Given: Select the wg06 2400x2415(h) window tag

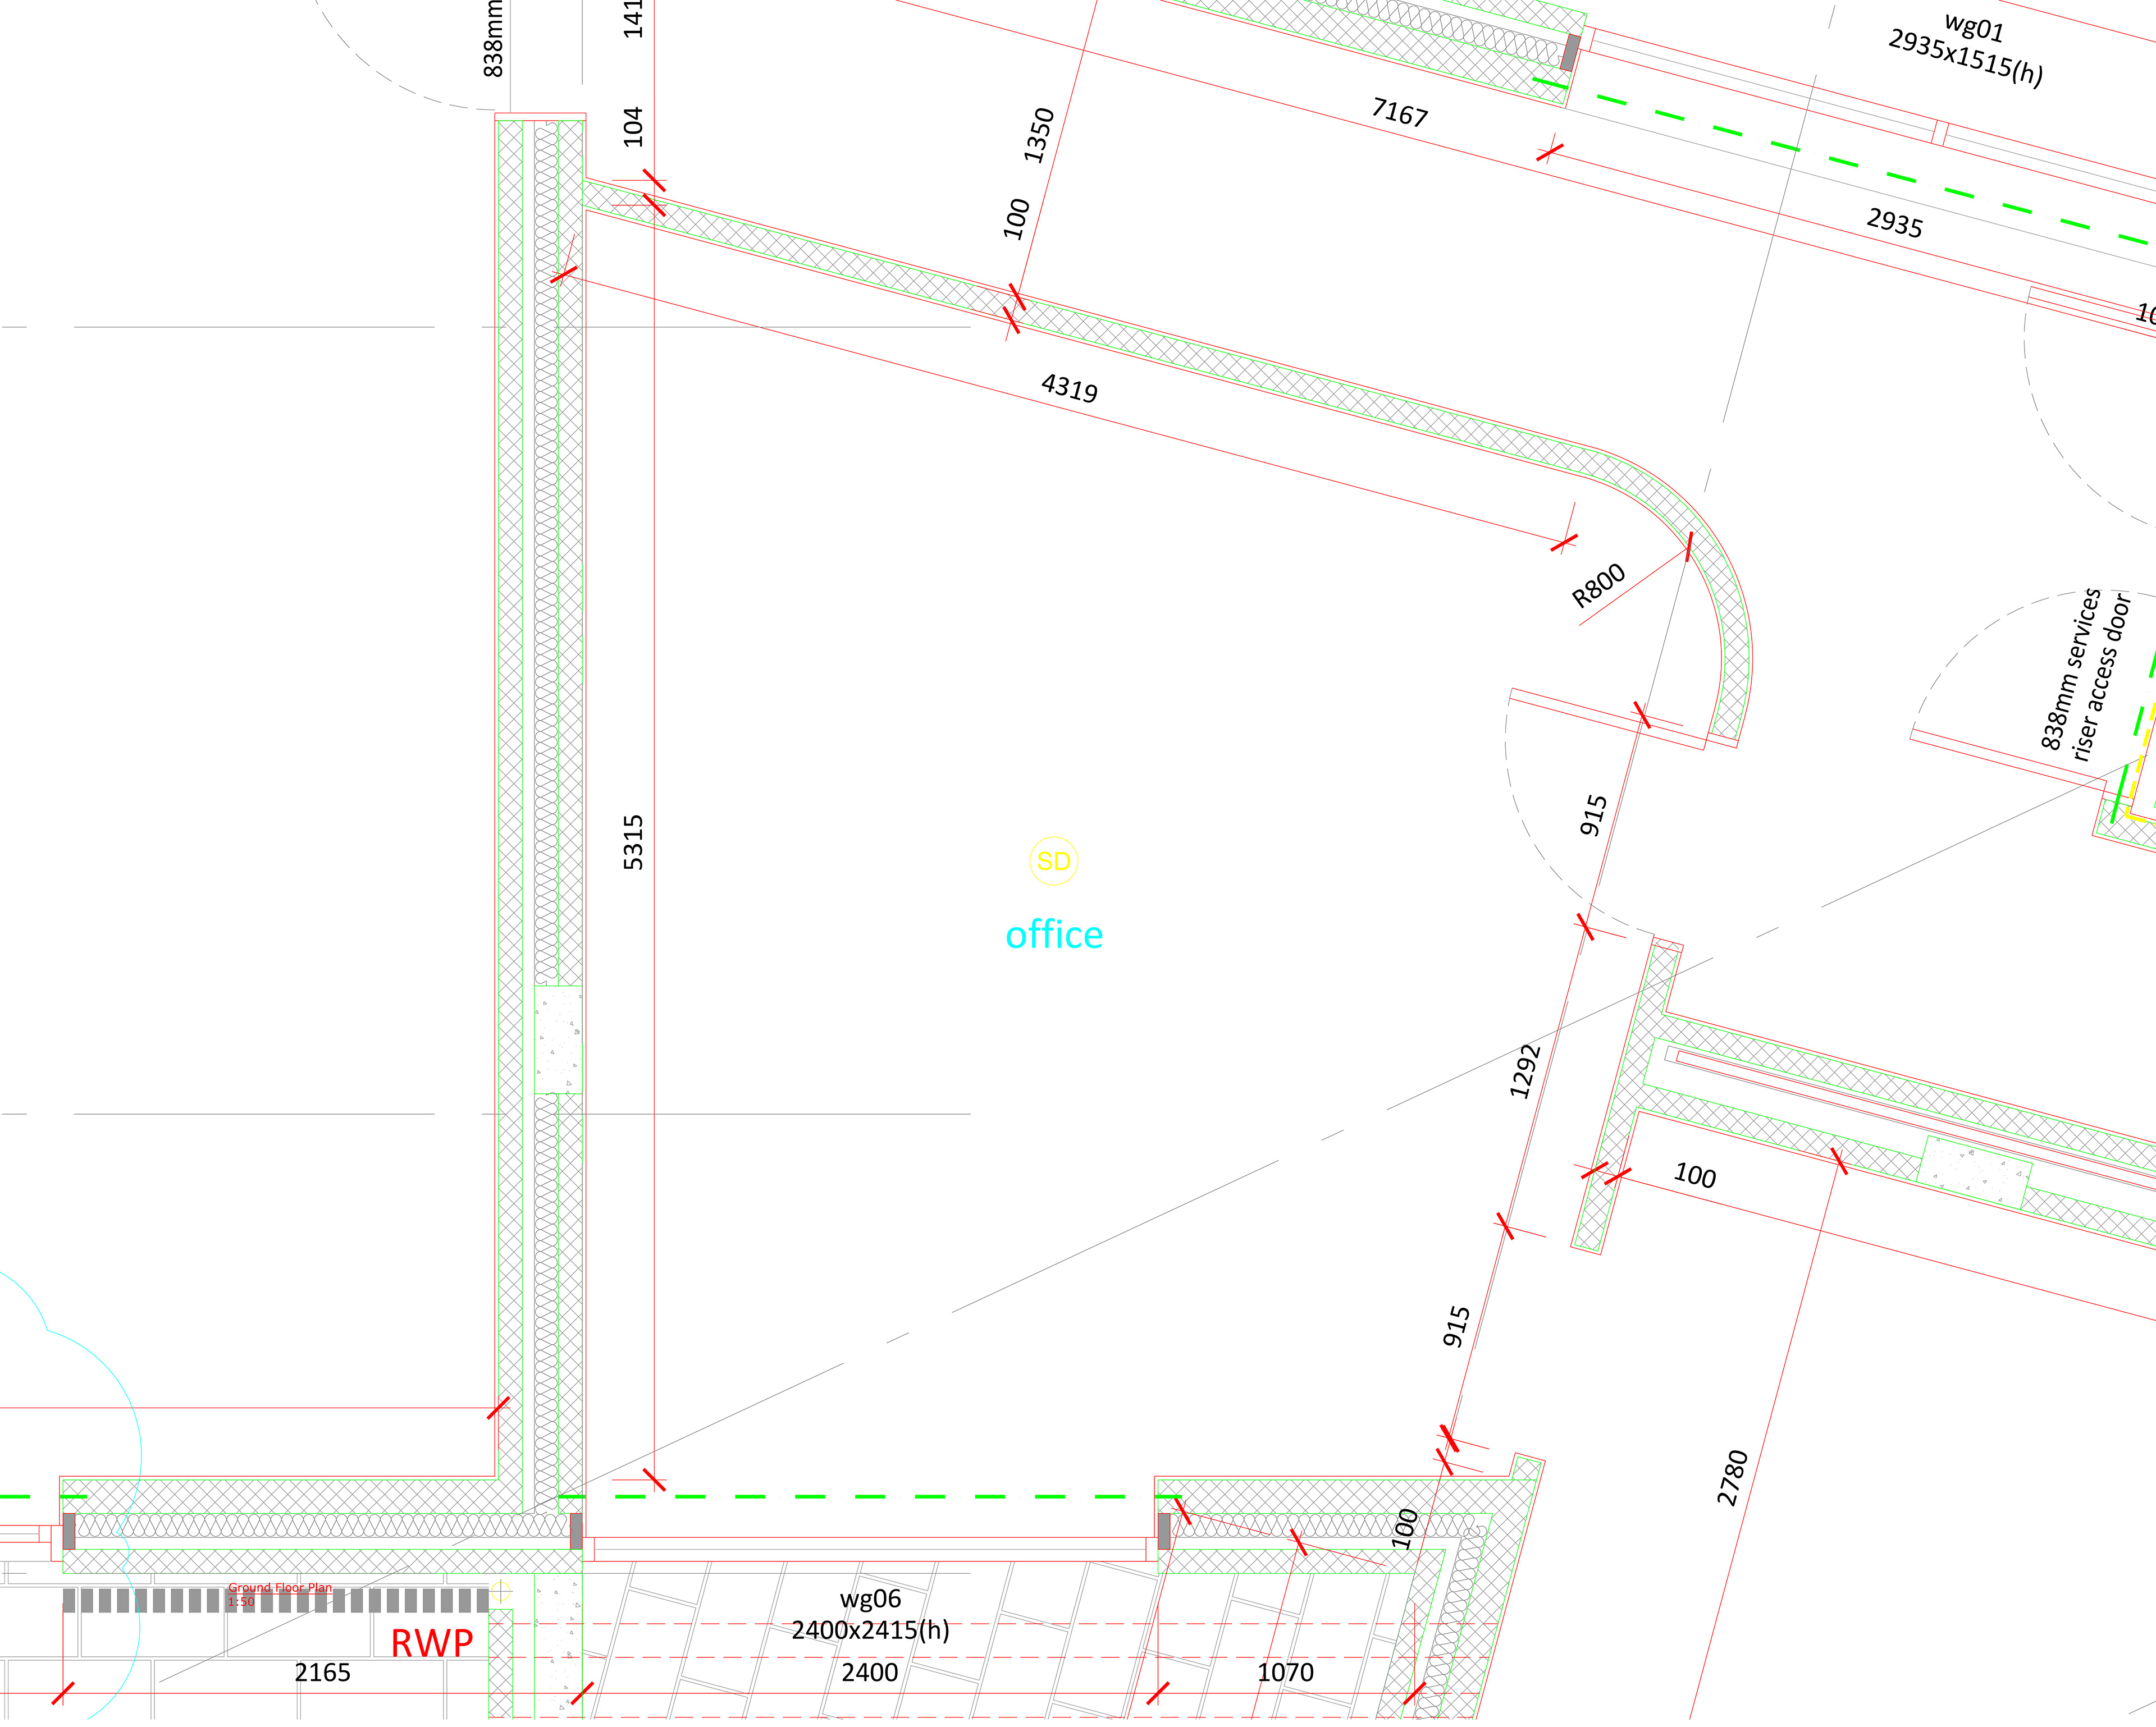Looking at the screenshot, I should point(870,1615).
